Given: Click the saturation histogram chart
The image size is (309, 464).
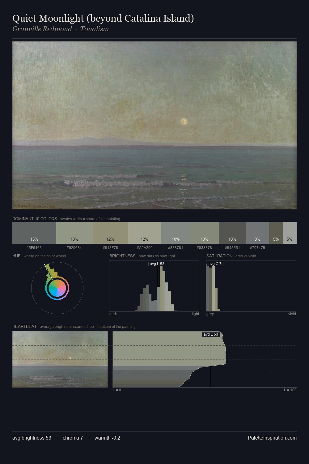Looking at the screenshot, I should pos(251,286).
